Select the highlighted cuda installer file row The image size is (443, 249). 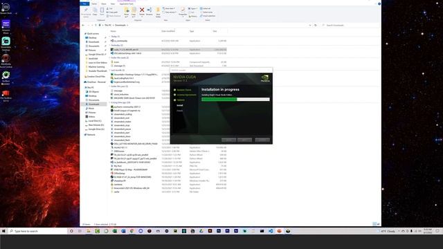(x=168, y=49)
